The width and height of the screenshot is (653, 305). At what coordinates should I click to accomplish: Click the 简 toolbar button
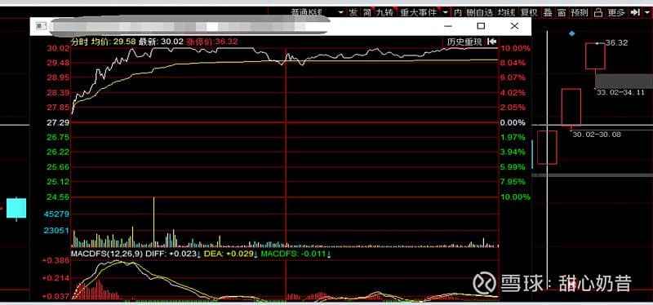(366, 12)
